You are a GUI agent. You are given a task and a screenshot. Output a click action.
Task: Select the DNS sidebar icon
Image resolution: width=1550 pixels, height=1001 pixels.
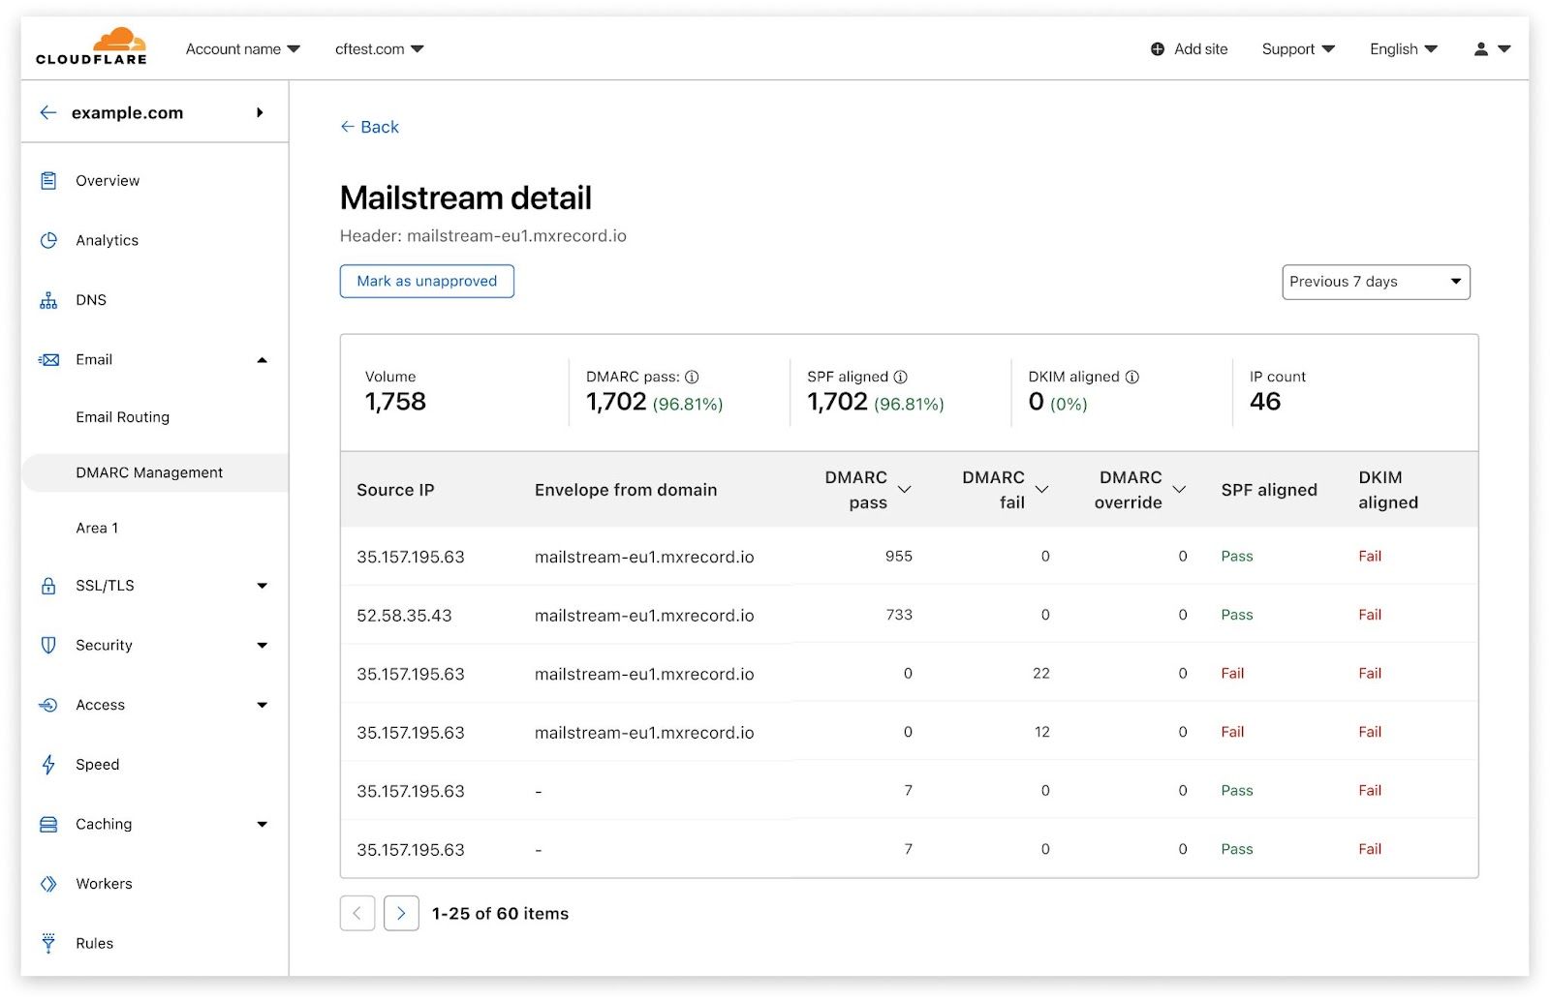(x=48, y=300)
